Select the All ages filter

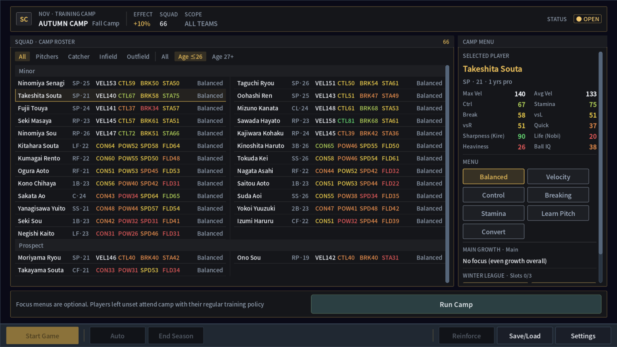(165, 57)
